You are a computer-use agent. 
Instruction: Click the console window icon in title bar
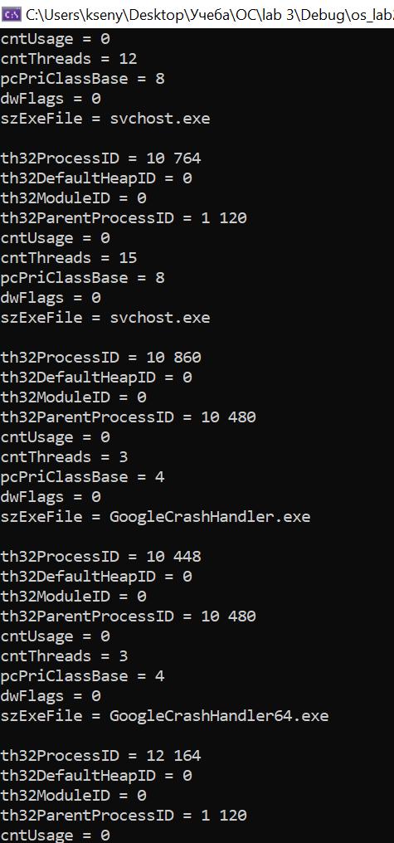(12, 14)
